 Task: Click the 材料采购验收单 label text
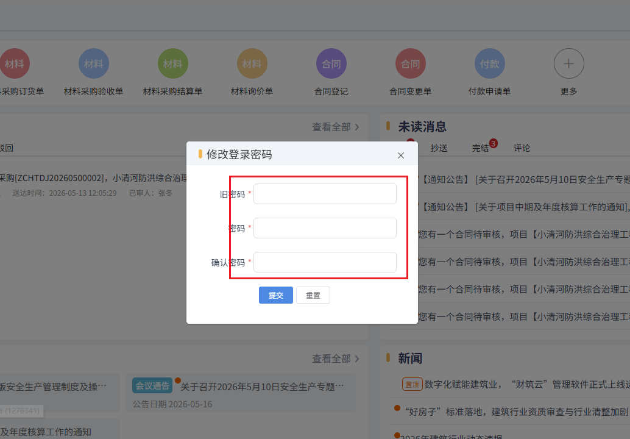pyautogui.click(x=94, y=91)
